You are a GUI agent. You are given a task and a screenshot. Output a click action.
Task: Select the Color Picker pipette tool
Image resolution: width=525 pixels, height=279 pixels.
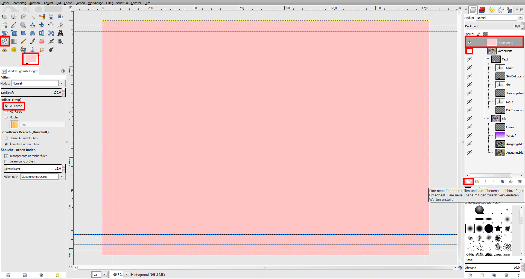point(14,25)
